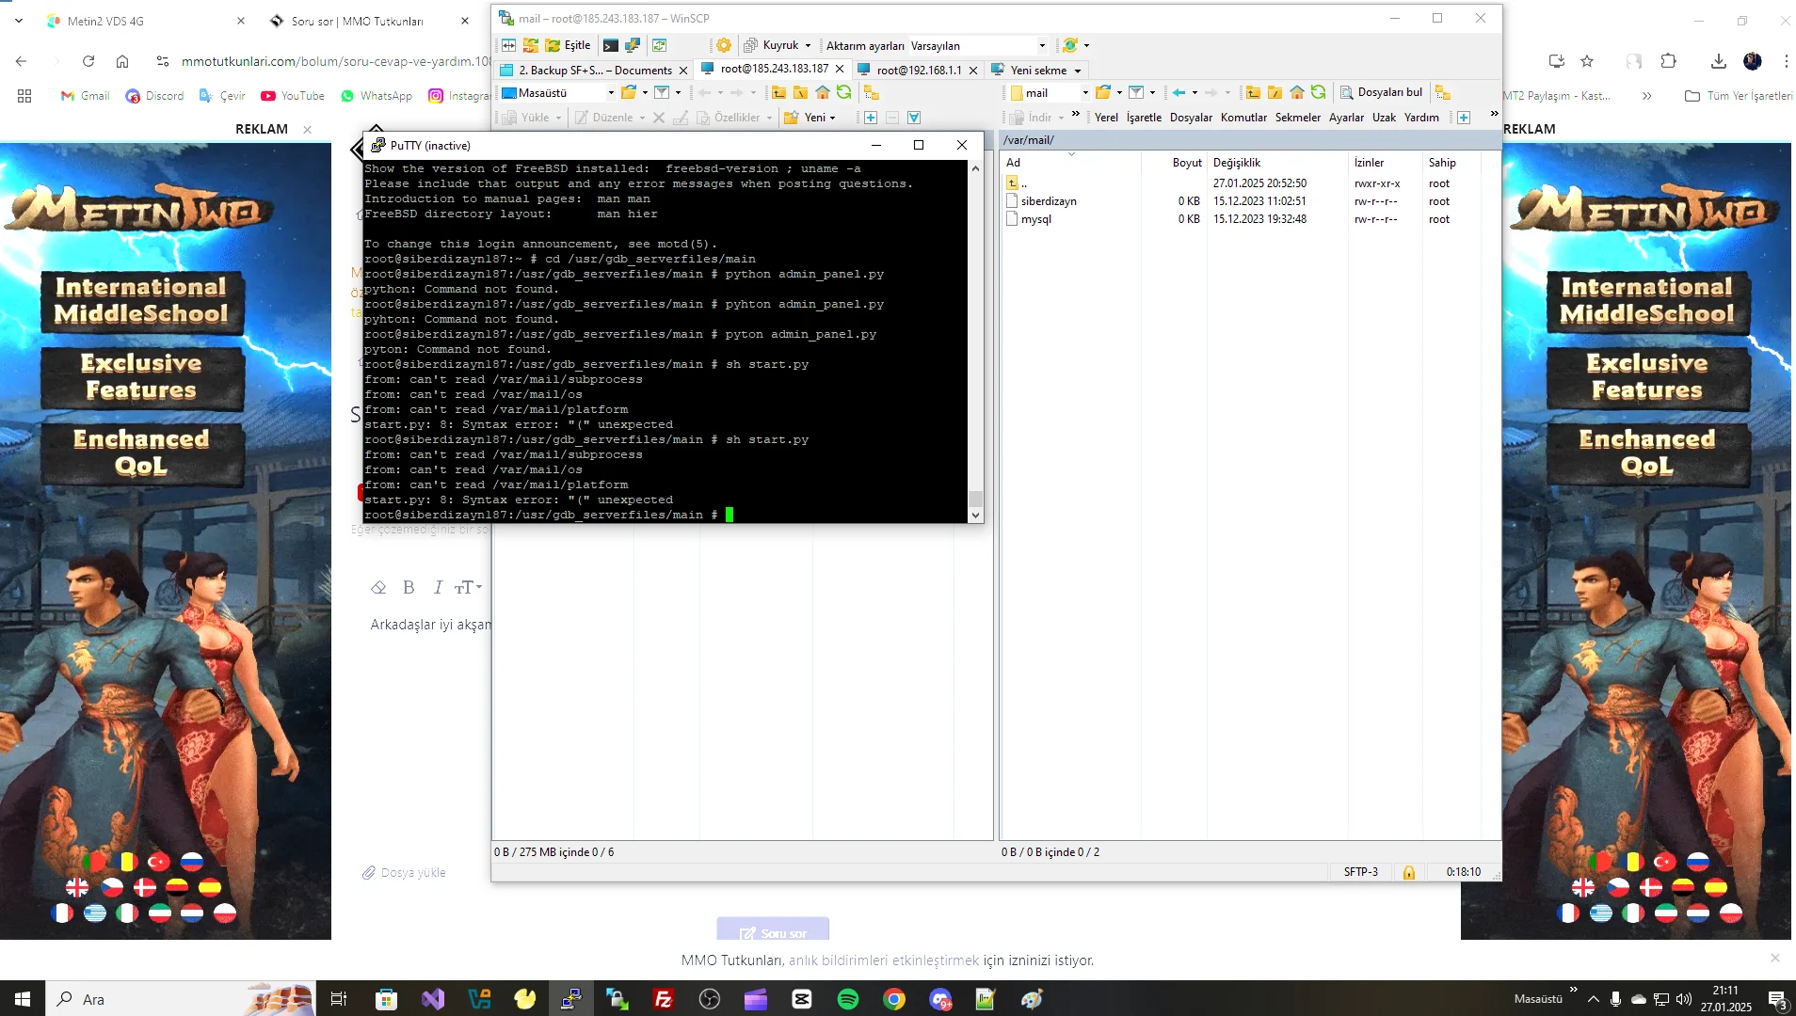Open transfer settings gear icon

[x=724, y=45]
